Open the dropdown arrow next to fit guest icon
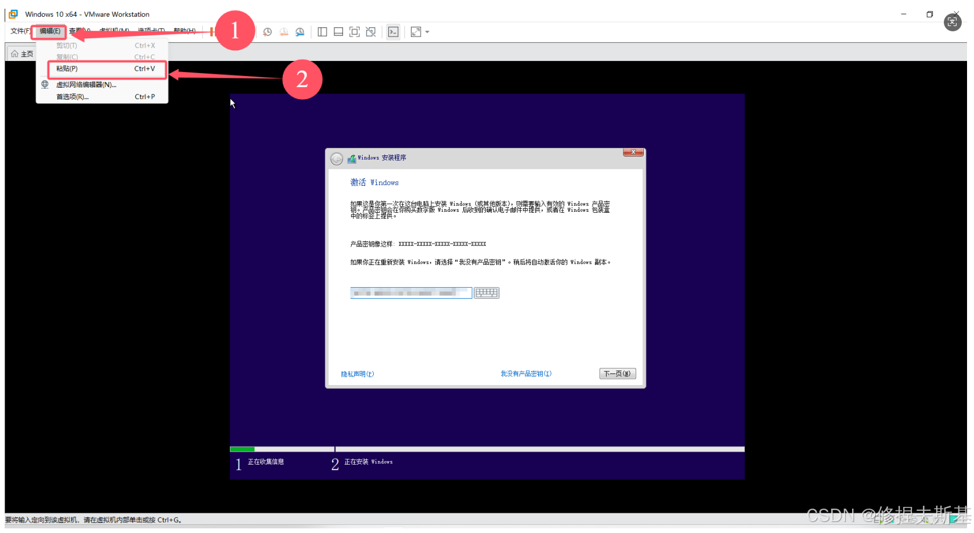This screenshot has width=974, height=533. (428, 32)
